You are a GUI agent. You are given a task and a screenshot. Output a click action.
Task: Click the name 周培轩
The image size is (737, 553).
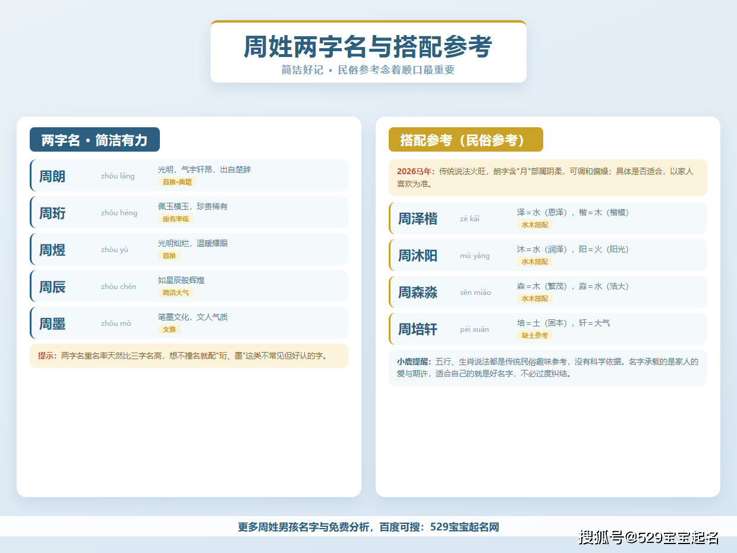(418, 329)
